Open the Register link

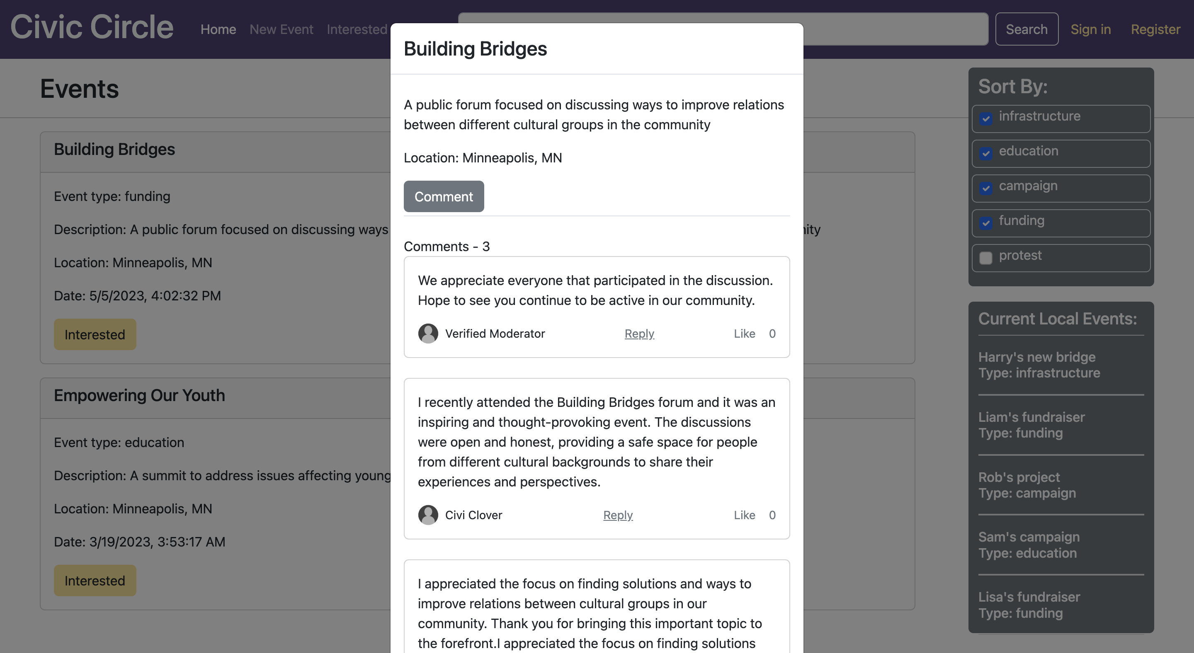1155,29
